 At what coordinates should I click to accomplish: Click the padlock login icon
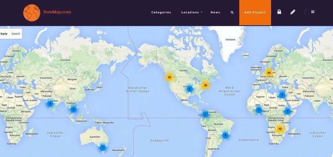(x=279, y=12)
